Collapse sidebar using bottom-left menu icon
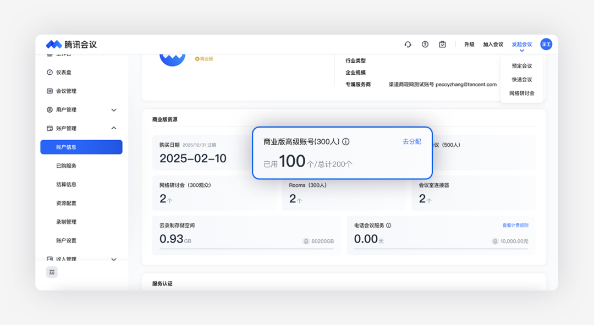Screen dimensions: 594x325 (52, 272)
